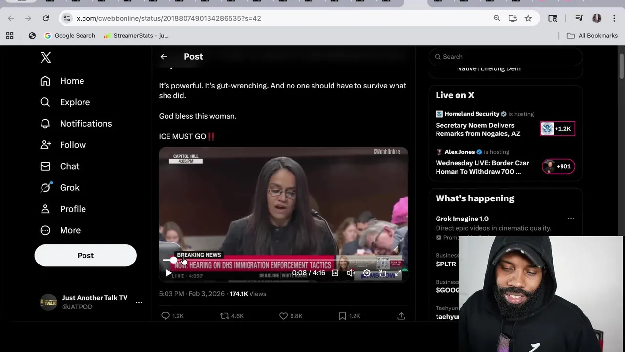
Task: Click the browser back button
Action: click(x=11, y=18)
